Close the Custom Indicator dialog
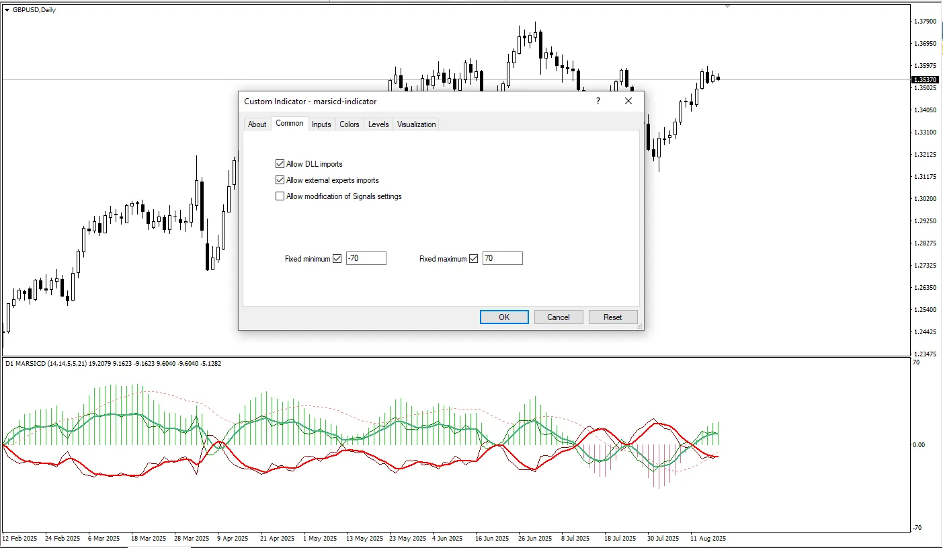Viewport: 943px width, 548px height. 628,101
